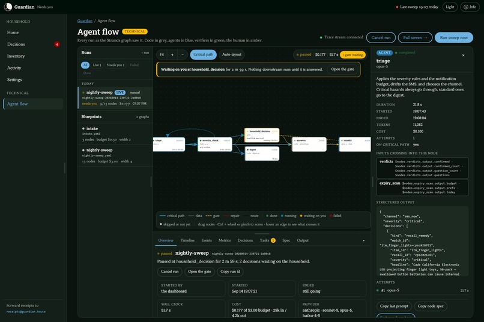Click the 1 gate waiting pill
This screenshot has height=322, width=484.
pyautogui.click(x=352, y=55)
